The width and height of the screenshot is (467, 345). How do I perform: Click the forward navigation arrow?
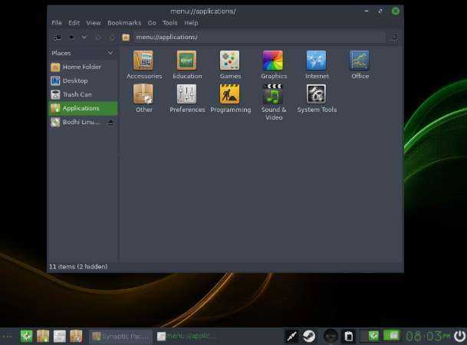tap(98, 38)
